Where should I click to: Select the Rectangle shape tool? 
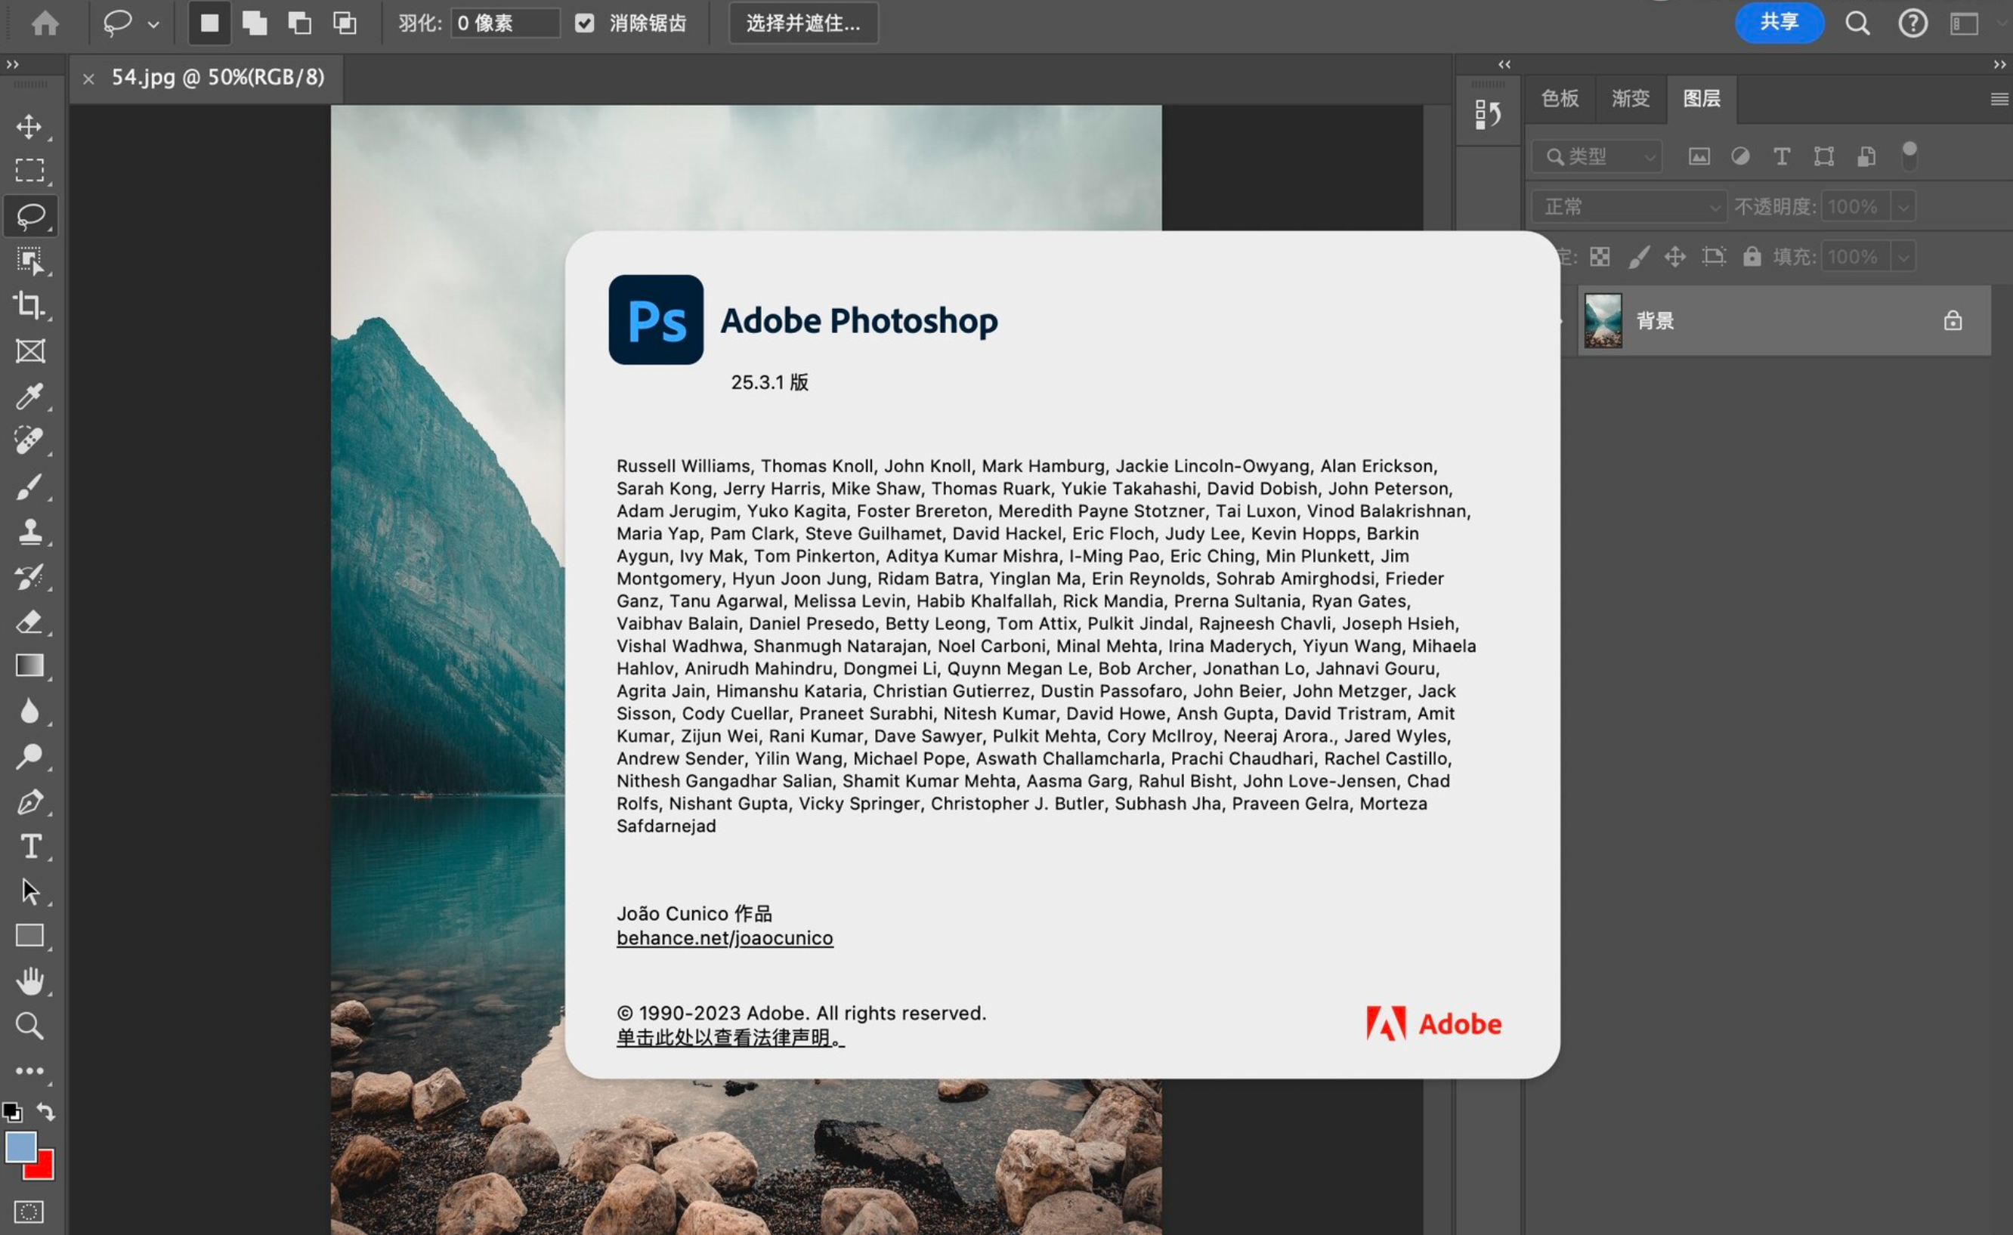tap(29, 936)
